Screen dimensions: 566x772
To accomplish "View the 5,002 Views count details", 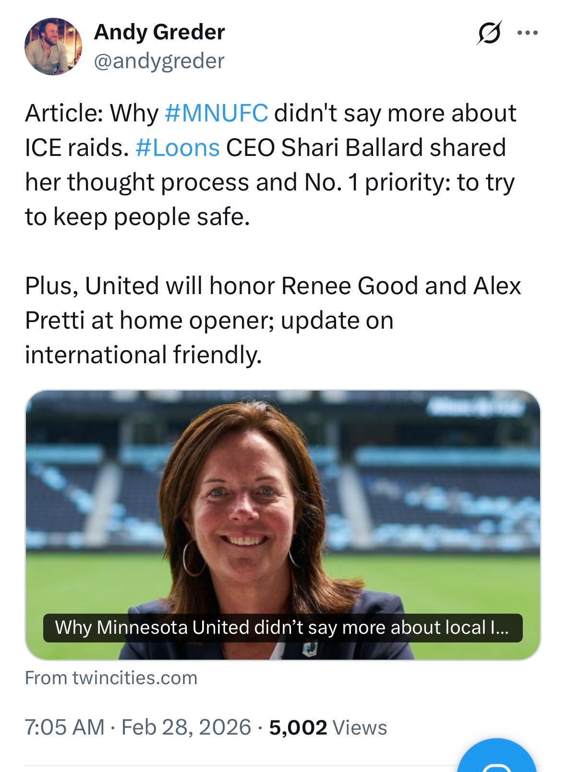I will pos(328,727).
